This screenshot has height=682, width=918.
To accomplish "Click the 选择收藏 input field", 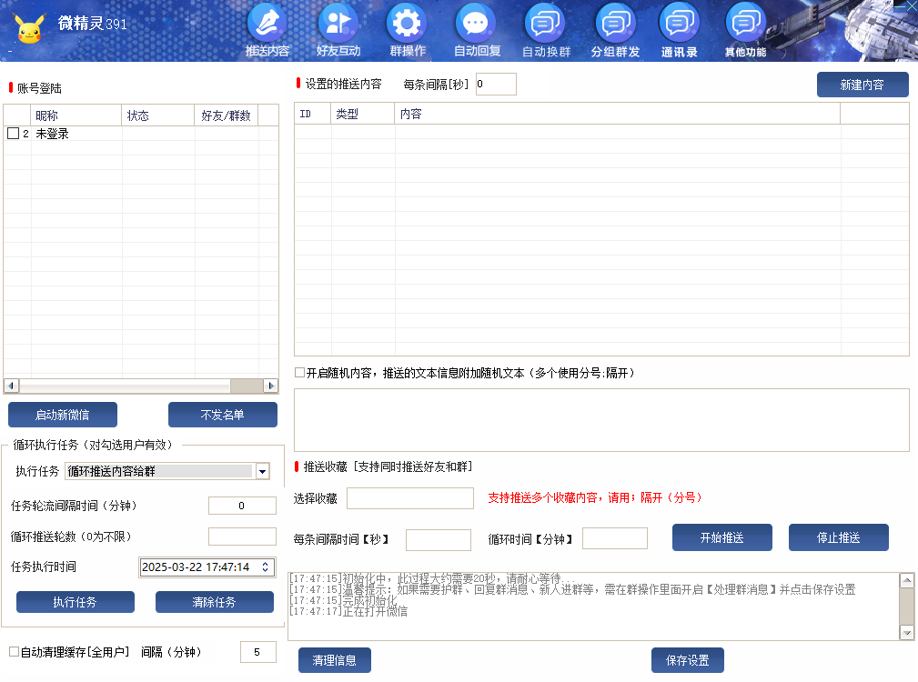I will coord(409,498).
